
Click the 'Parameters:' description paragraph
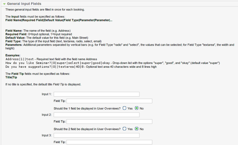120,47
